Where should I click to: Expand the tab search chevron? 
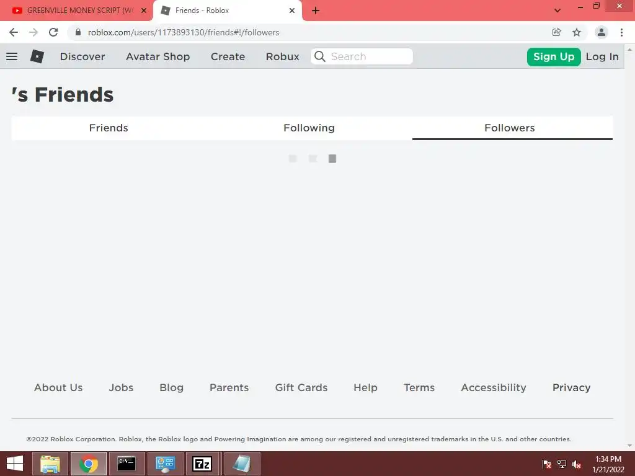557,11
